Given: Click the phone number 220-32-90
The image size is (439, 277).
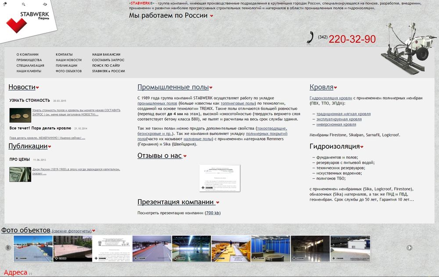Looking at the screenshot, I should 352,39.
